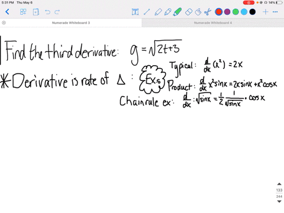Tap the page number 133 indicator
The width and height of the screenshot is (284, 213).
click(279, 190)
